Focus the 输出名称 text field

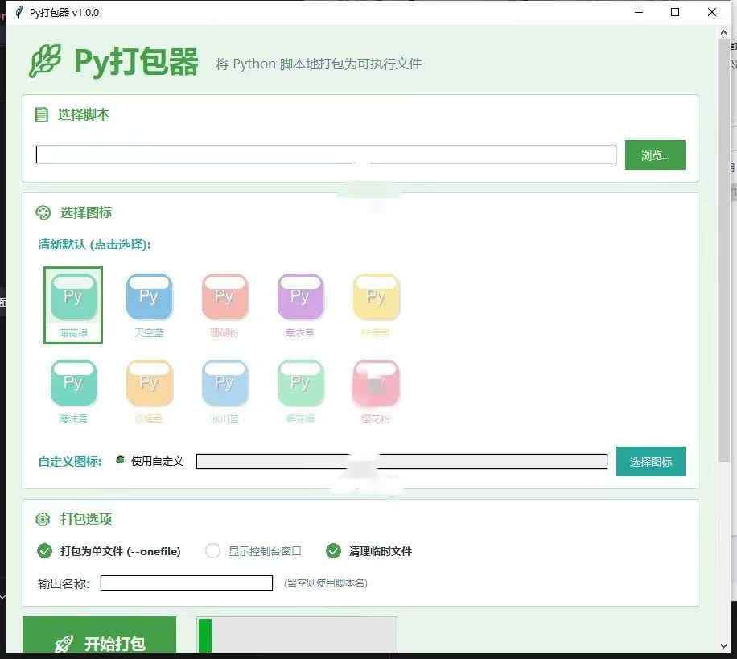tap(187, 583)
